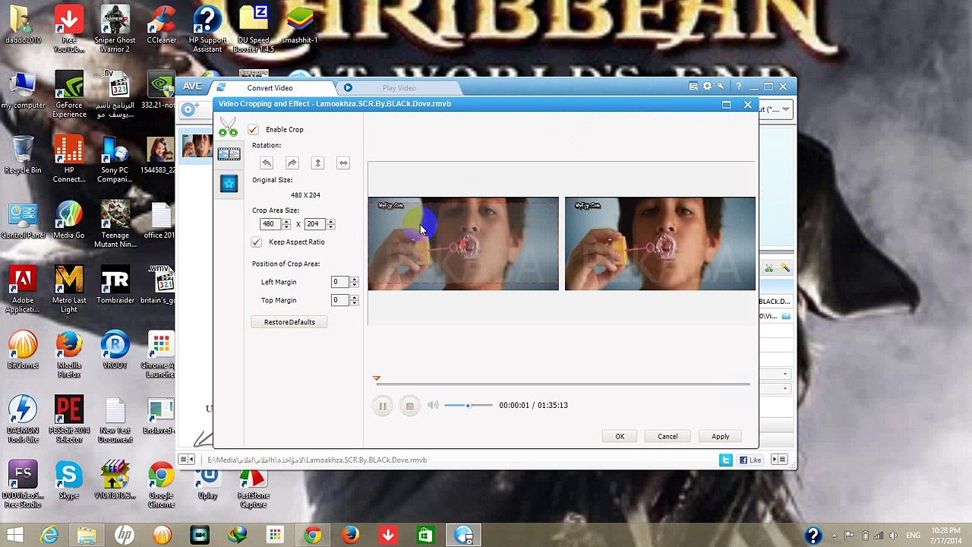Select the DAEMON Tools Lite desktop icon
Image resolution: width=972 pixels, height=547 pixels.
[23, 419]
